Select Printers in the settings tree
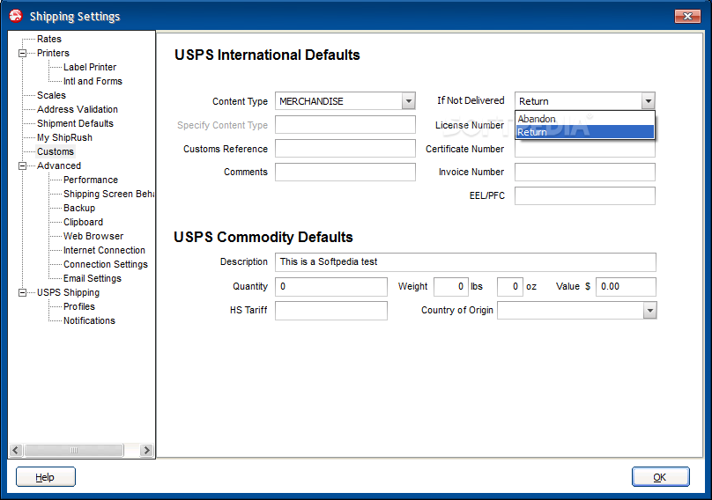 click(53, 53)
